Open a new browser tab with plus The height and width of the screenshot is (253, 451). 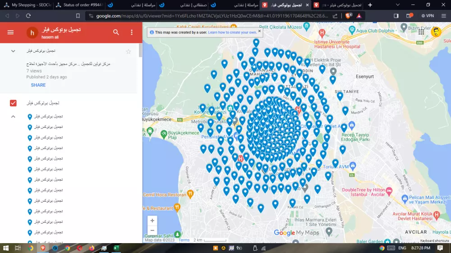370,5
